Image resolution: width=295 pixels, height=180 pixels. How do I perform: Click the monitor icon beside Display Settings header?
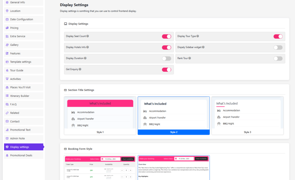pyautogui.click(x=65, y=24)
